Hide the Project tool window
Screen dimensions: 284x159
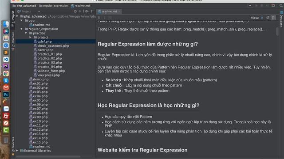coord(92,11)
